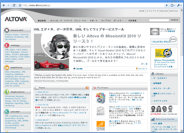Click 次へ next link in banner
The width and height of the screenshot is (184, 133).
coord(144,64)
